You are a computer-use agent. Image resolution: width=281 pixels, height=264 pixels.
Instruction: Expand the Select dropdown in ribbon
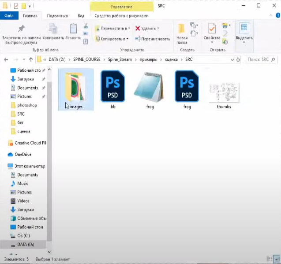click(244, 32)
